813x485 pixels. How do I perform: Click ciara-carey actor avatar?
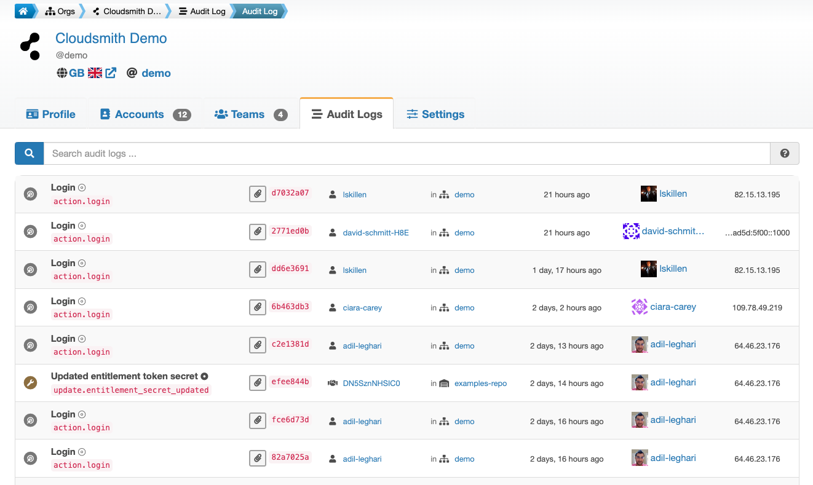pyautogui.click(x=640, y=307)
